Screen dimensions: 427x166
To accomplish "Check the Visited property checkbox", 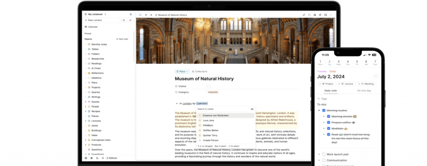I will coord(209,86).
